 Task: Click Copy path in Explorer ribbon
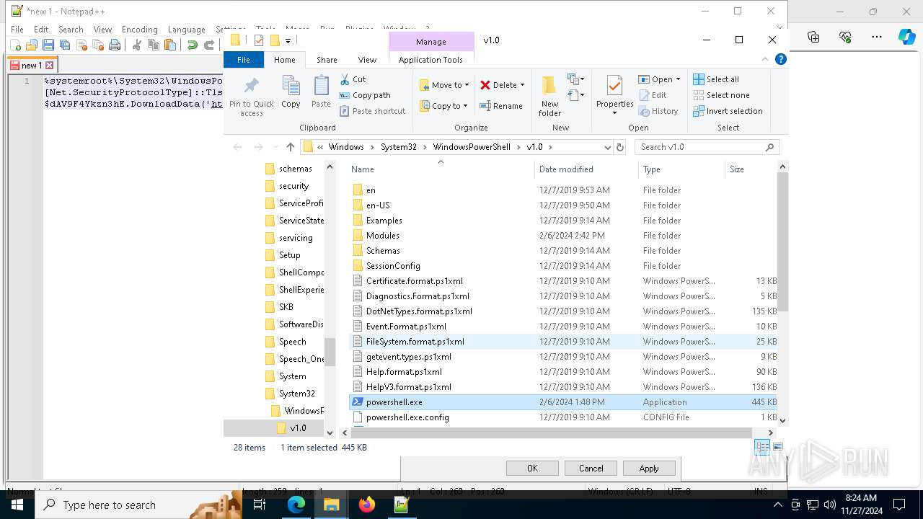click(365, 95)
